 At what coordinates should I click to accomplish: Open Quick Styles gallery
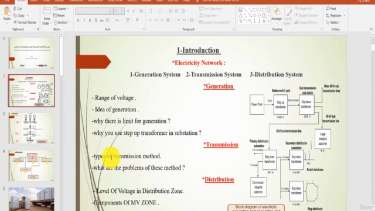coord(288,15)
